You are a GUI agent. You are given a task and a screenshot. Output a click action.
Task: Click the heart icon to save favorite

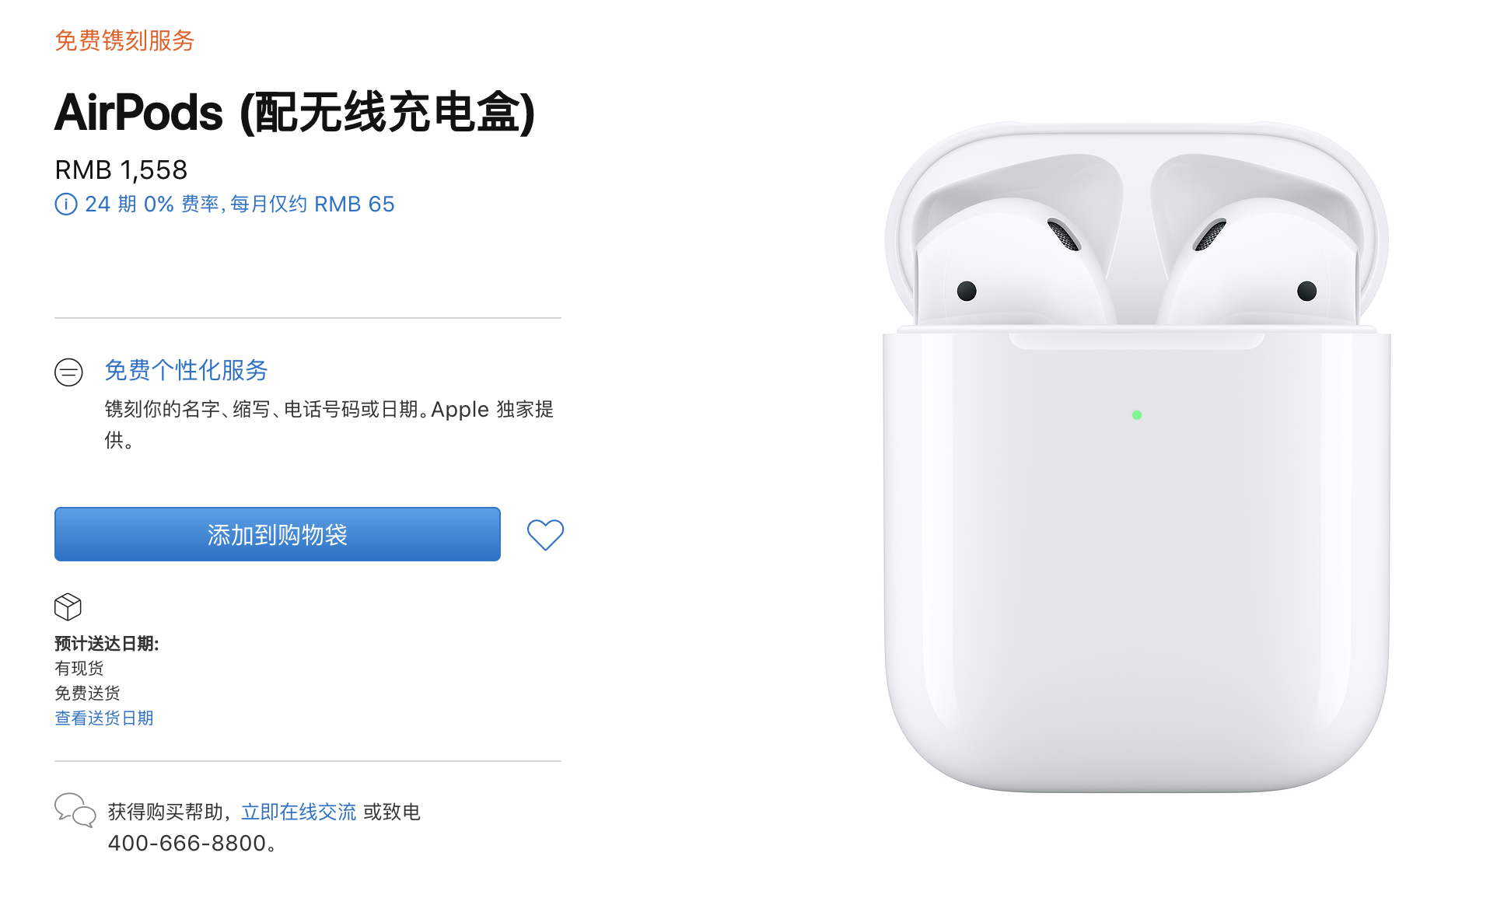545,535
